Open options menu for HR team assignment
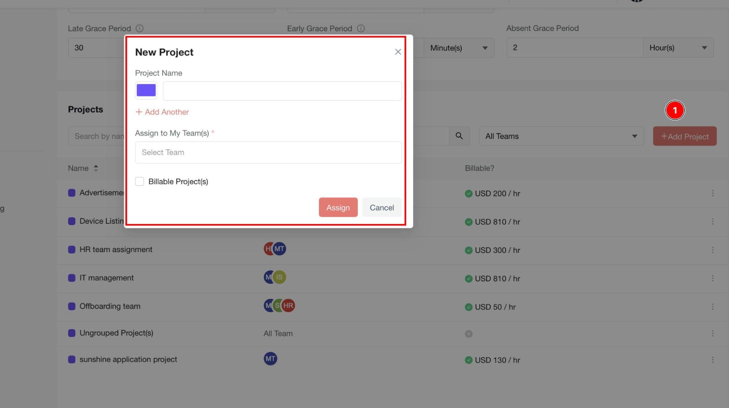The height and width of the screenshot is (408, 729). click(712, 250)
